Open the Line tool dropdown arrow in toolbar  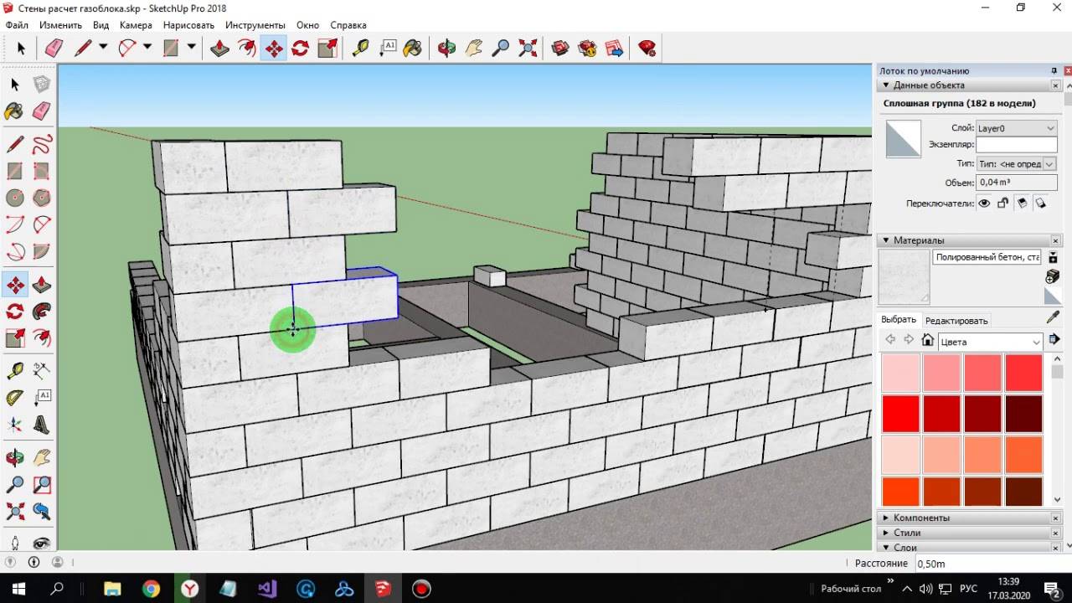pyautogui.click(x=103, y=48)
